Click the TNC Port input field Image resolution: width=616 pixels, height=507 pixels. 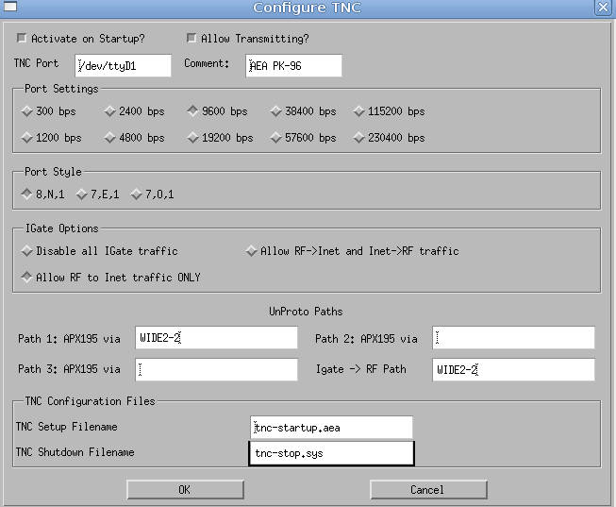(x=123, y=65)
